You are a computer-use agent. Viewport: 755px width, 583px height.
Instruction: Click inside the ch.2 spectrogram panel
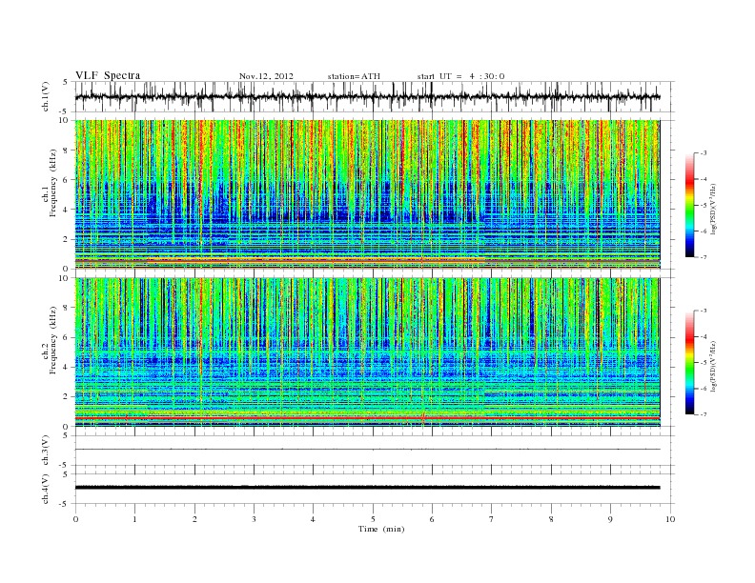pos(367,352)
